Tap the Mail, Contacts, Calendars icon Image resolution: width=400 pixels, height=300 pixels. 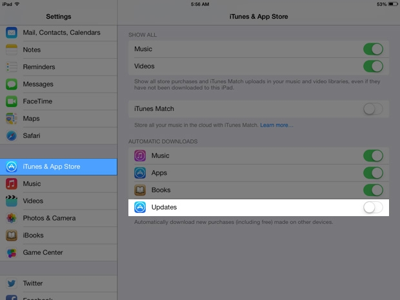pos(12,33)
